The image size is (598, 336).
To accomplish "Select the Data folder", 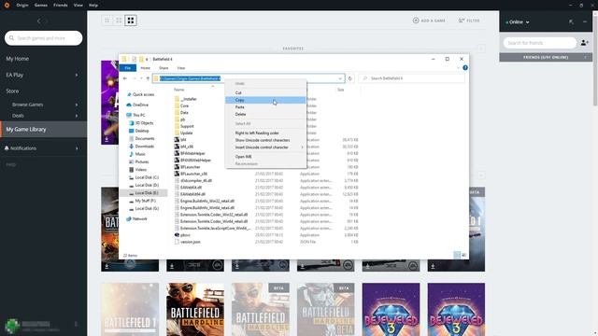I will click(185, 113).
